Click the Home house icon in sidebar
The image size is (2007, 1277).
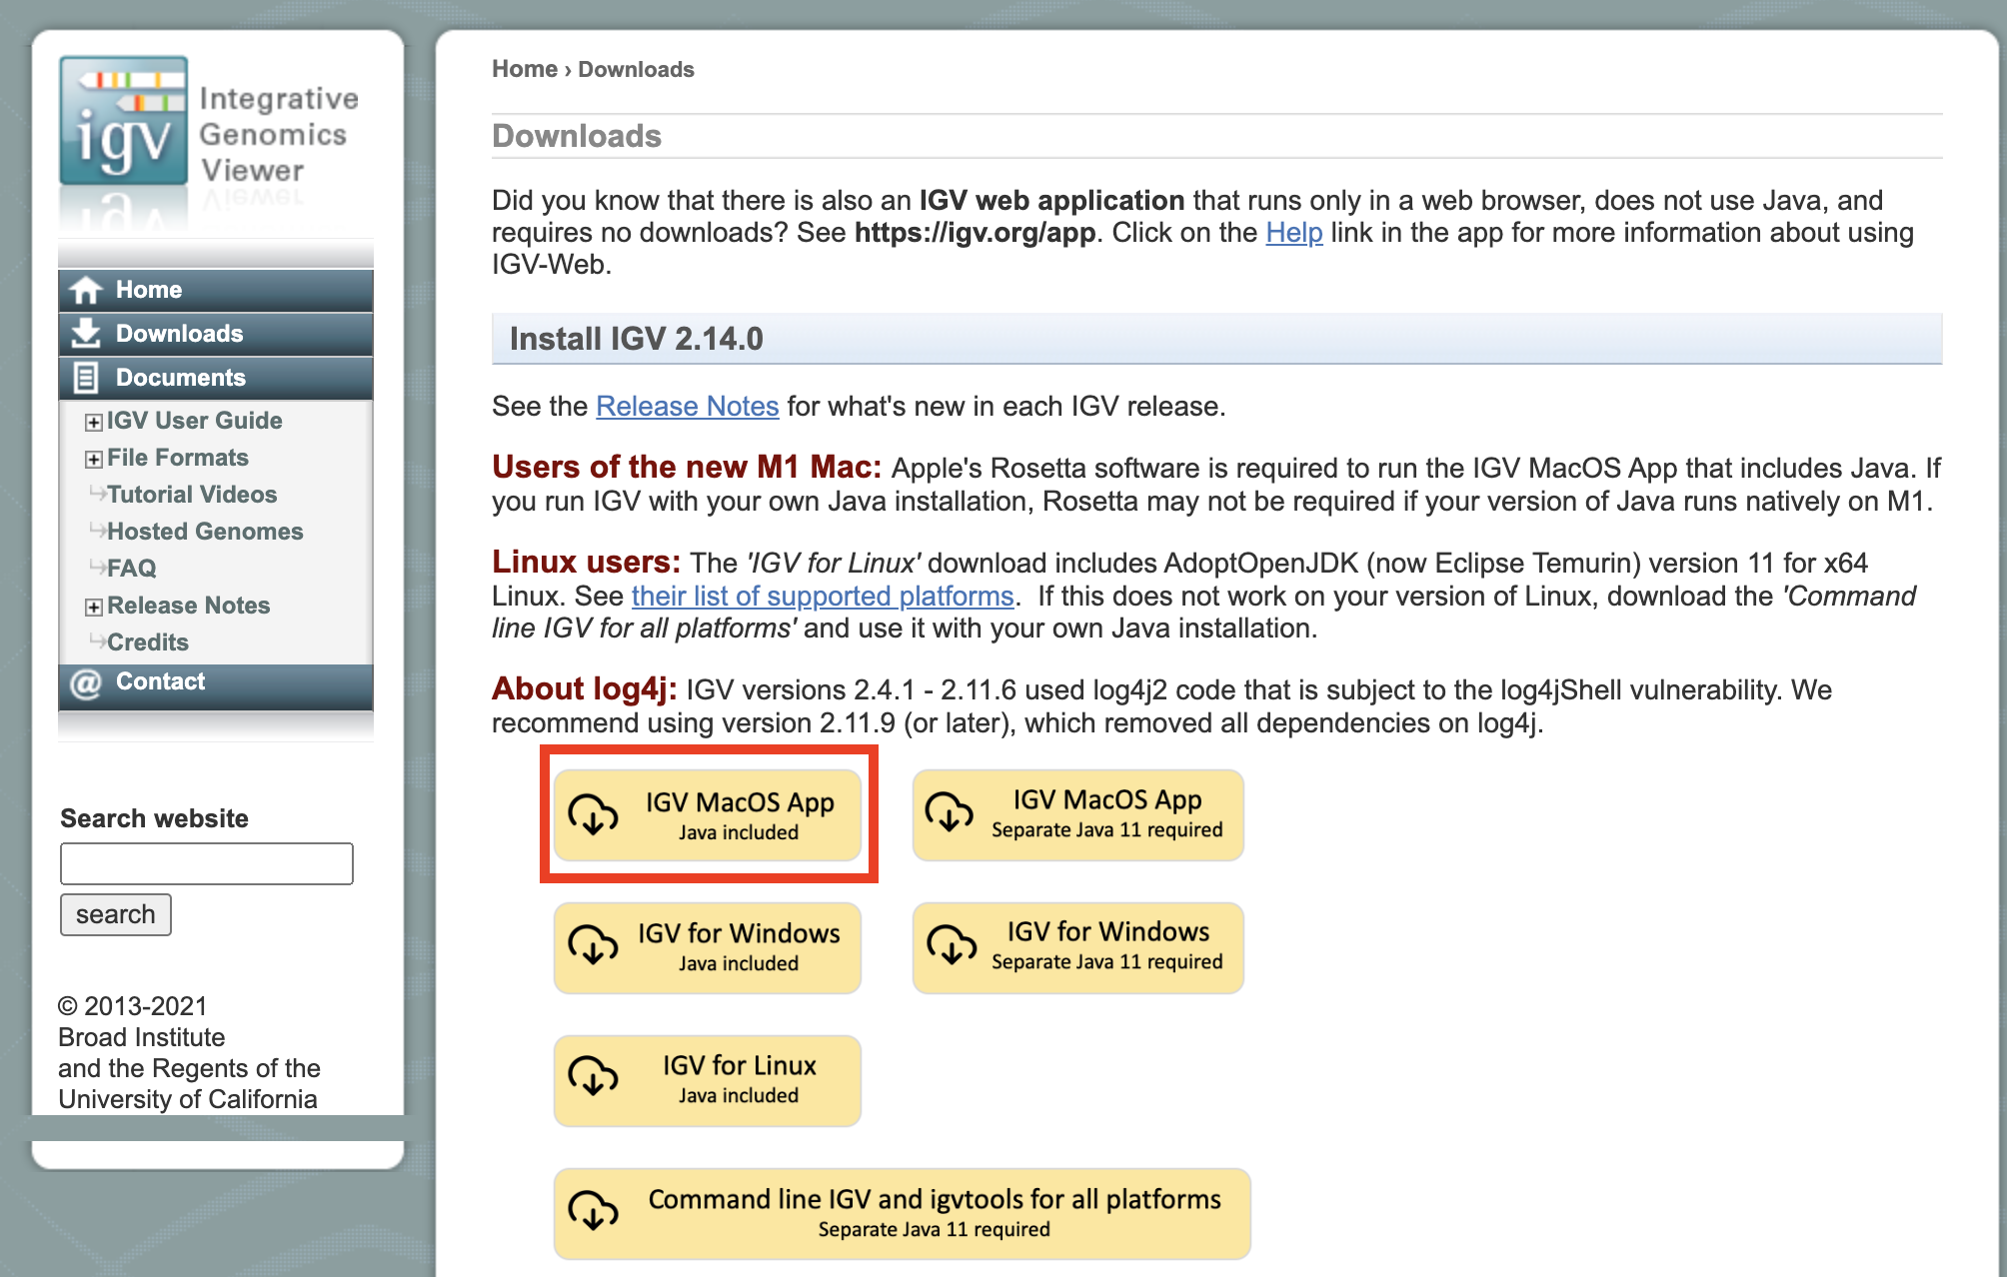click(86, 290)
